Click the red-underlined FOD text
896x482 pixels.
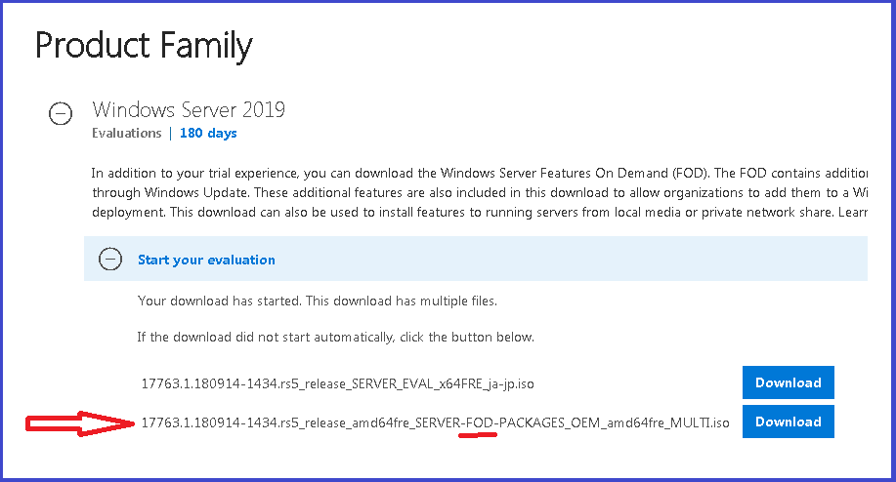point(479,422)
